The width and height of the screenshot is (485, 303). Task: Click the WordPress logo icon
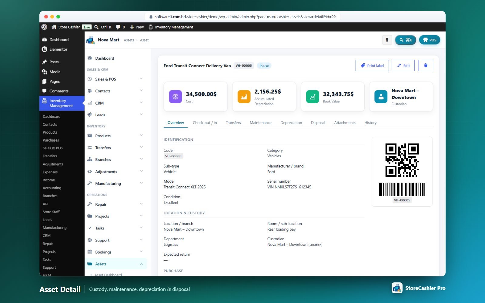click(44, 27)
